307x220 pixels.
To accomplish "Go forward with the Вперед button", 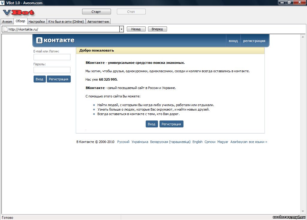I will [157, 29].
